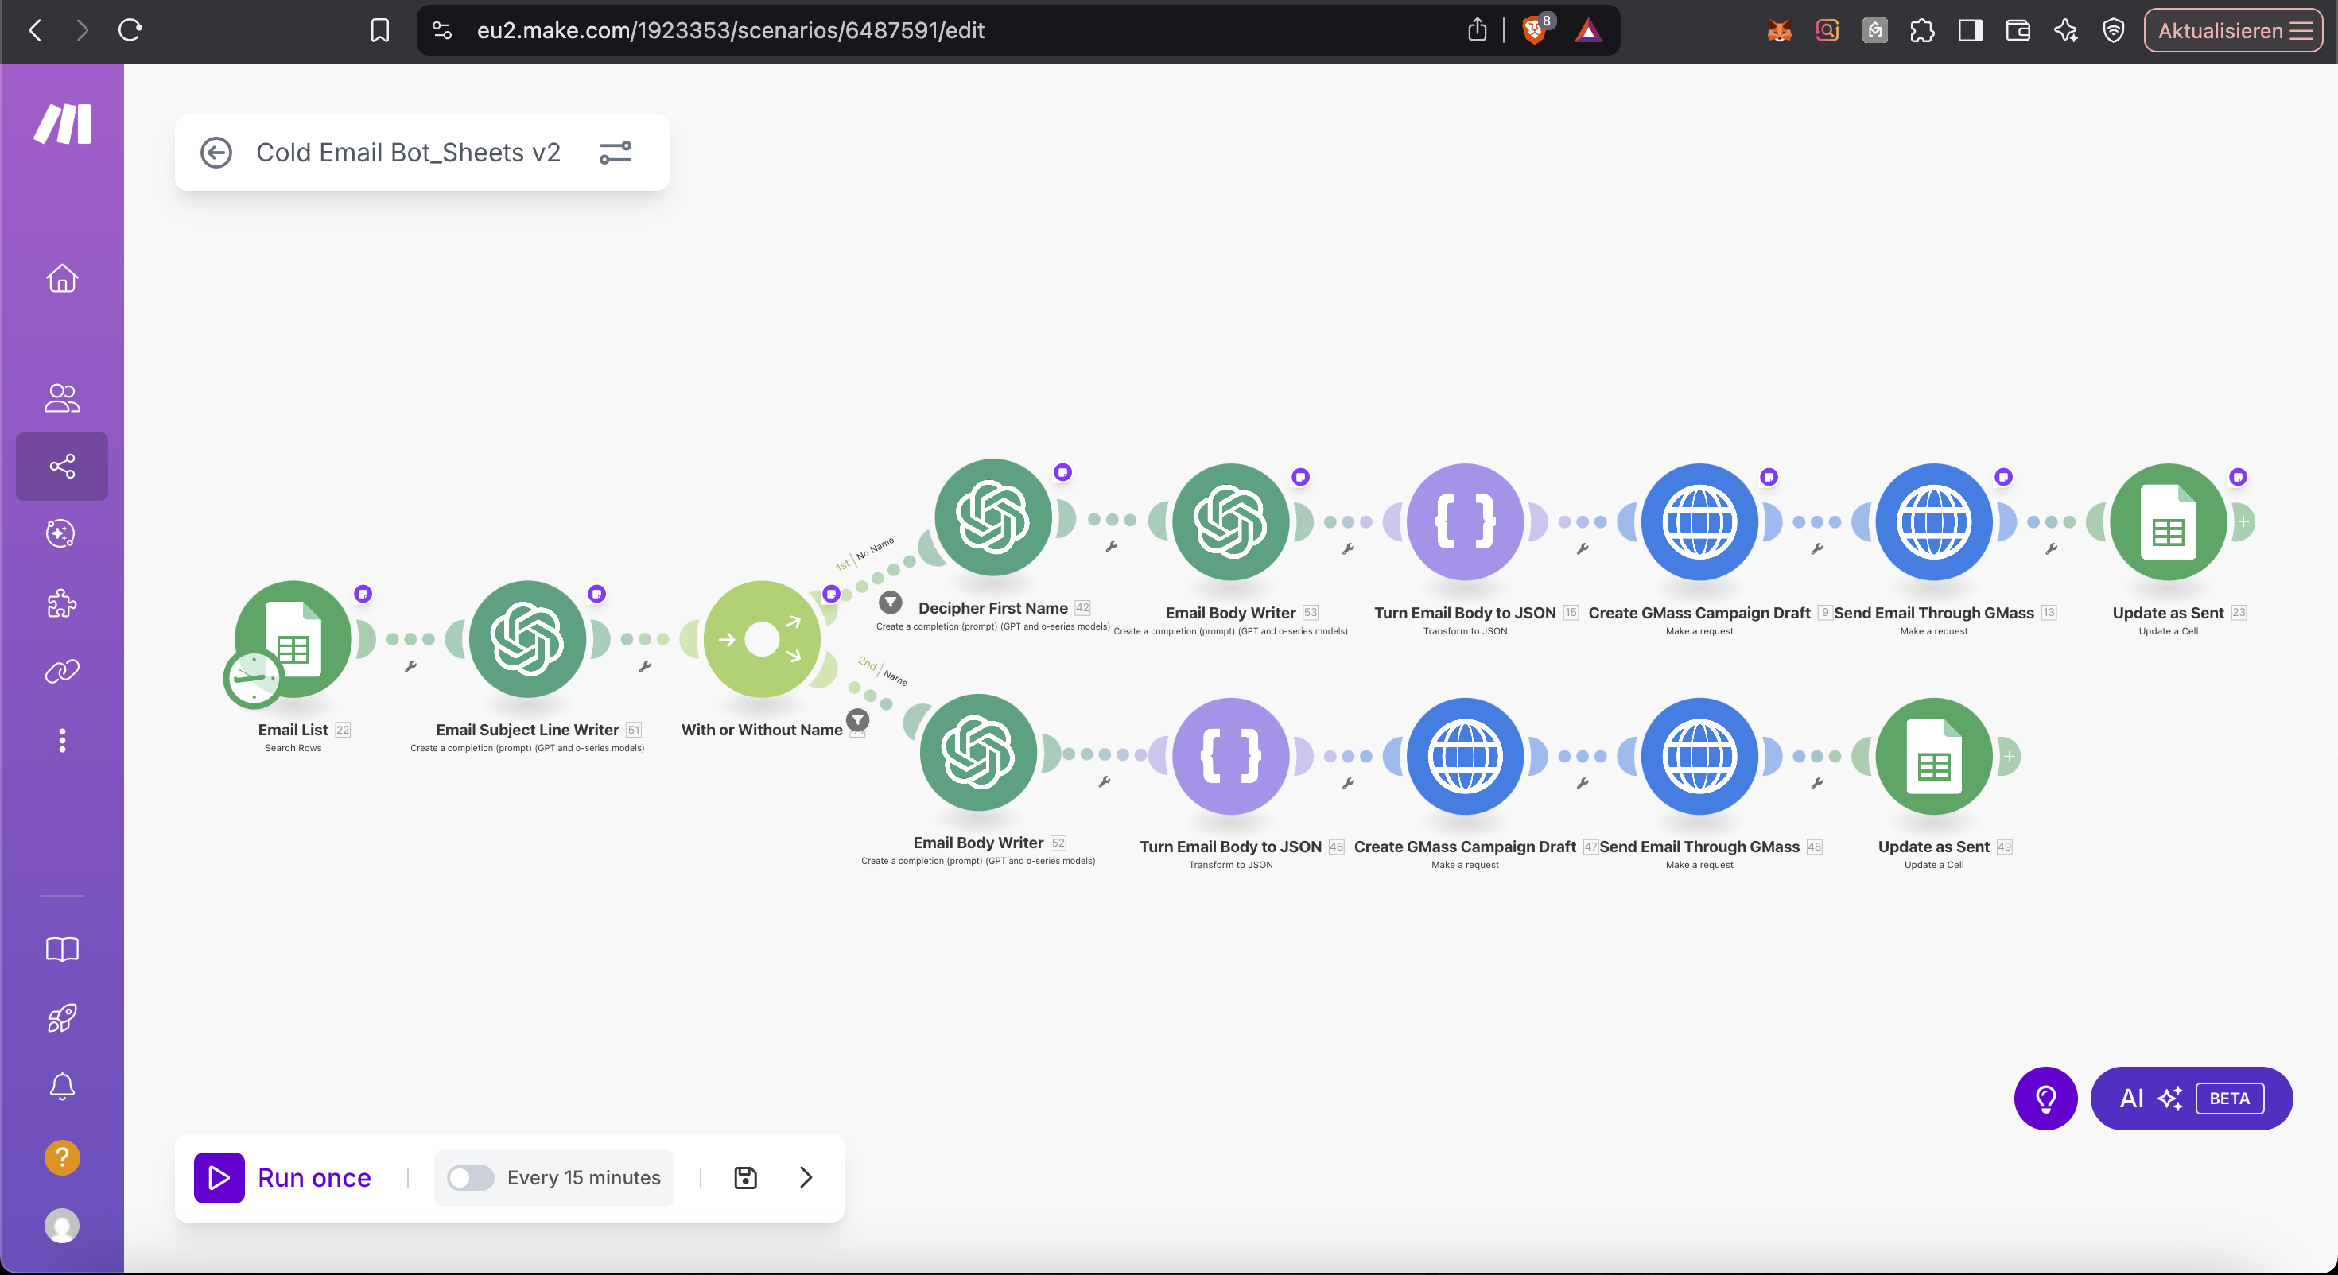Open the top Turn Email Body to JSON module
2338x1275 pixels.
point(1464,521)
